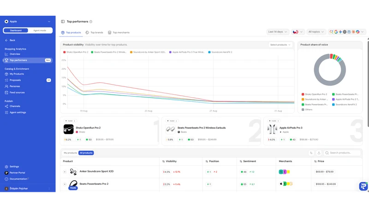369x208 pixels.
Task: Open the Last 14 days date dropdown
Action: tap(278, 32)
